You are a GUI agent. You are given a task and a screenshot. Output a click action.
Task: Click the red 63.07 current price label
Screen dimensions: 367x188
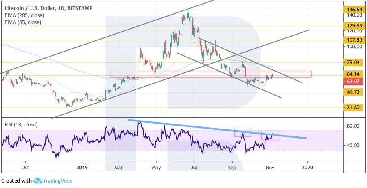(x=355, y=82)
